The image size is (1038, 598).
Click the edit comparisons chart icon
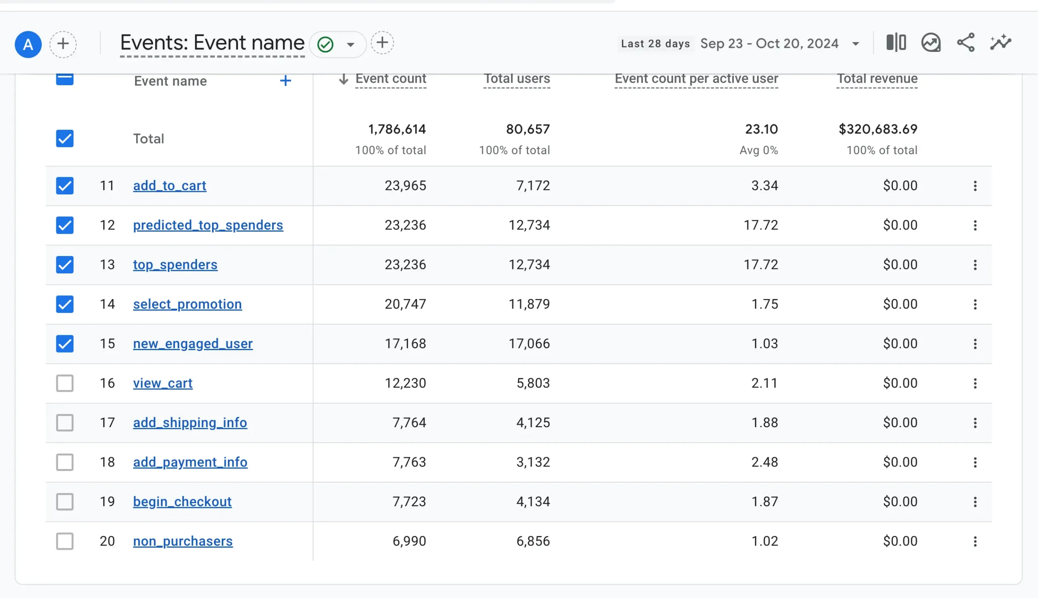pyautogui.click(x=931, y=43)
